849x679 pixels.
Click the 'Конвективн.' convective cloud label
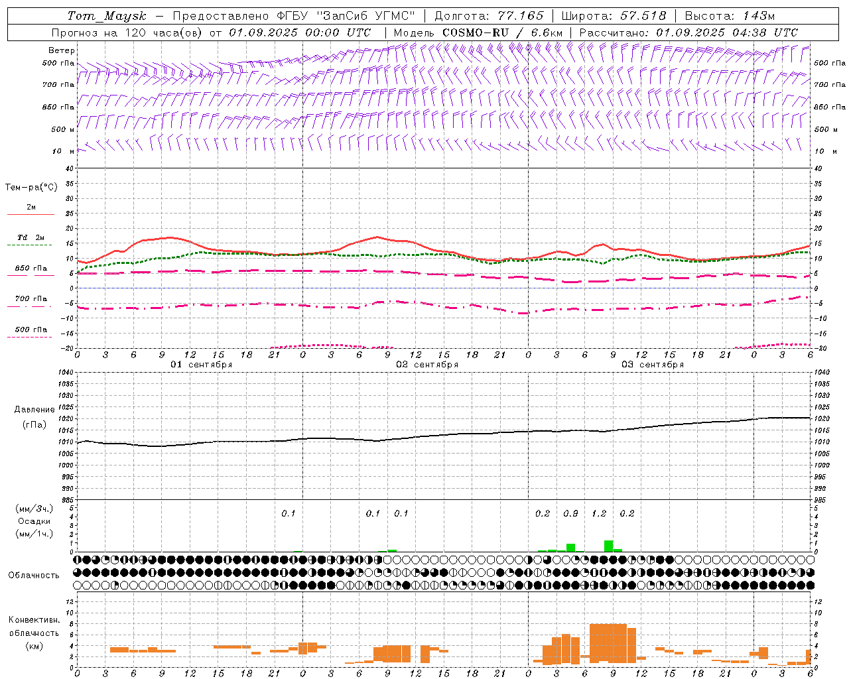[x=34, y=620]
